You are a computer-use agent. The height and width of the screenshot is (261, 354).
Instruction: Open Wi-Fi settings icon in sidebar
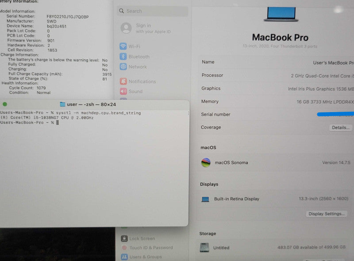123,46
